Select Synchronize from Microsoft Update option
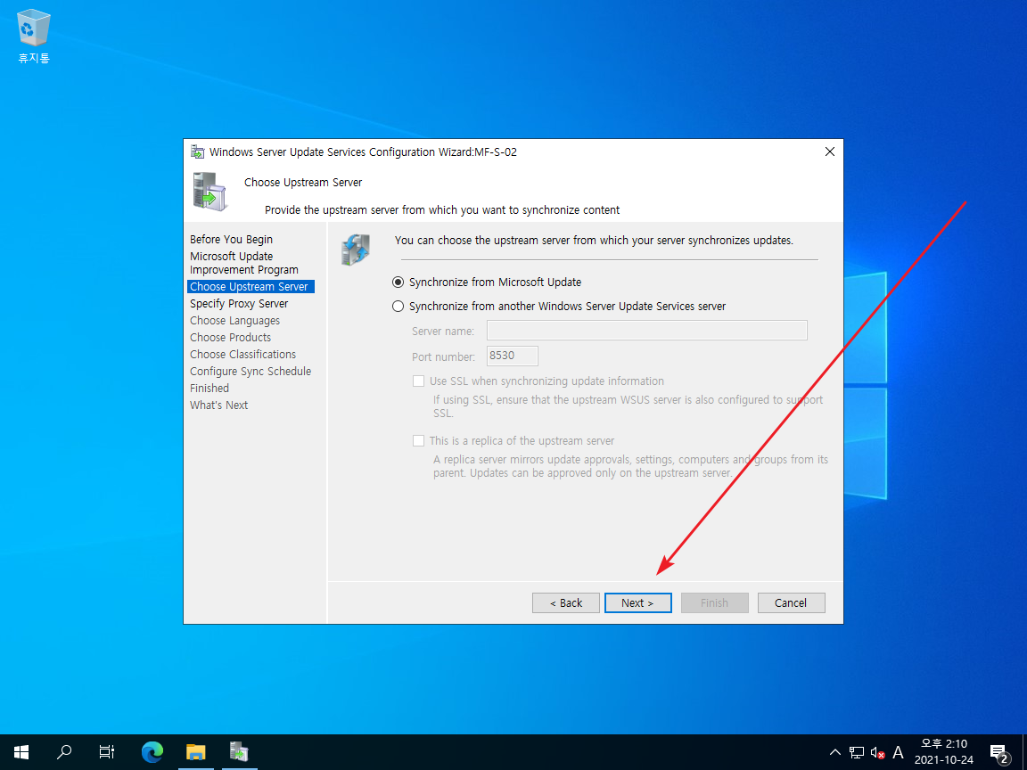The height and width of the screenshot is (770, 1027). pos(487,283)
